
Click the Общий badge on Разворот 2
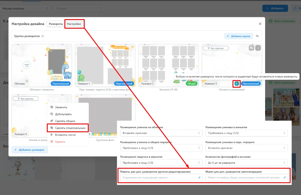192,84
